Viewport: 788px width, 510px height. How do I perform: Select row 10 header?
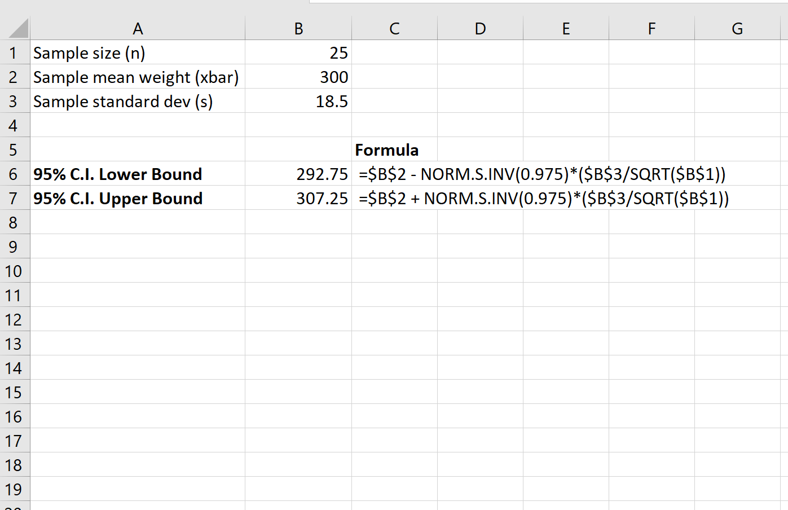15,271
